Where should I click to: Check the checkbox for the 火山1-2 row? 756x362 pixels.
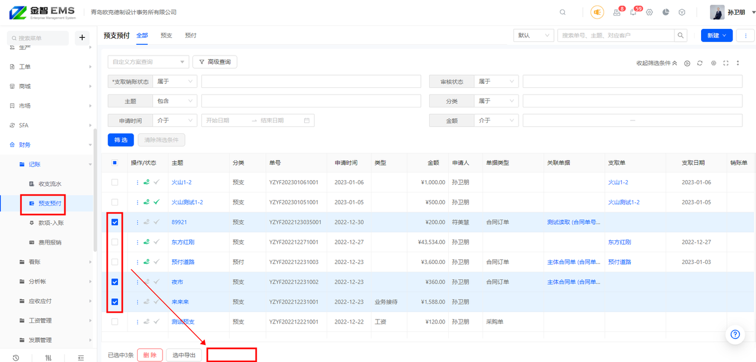(x=115, y=182)
